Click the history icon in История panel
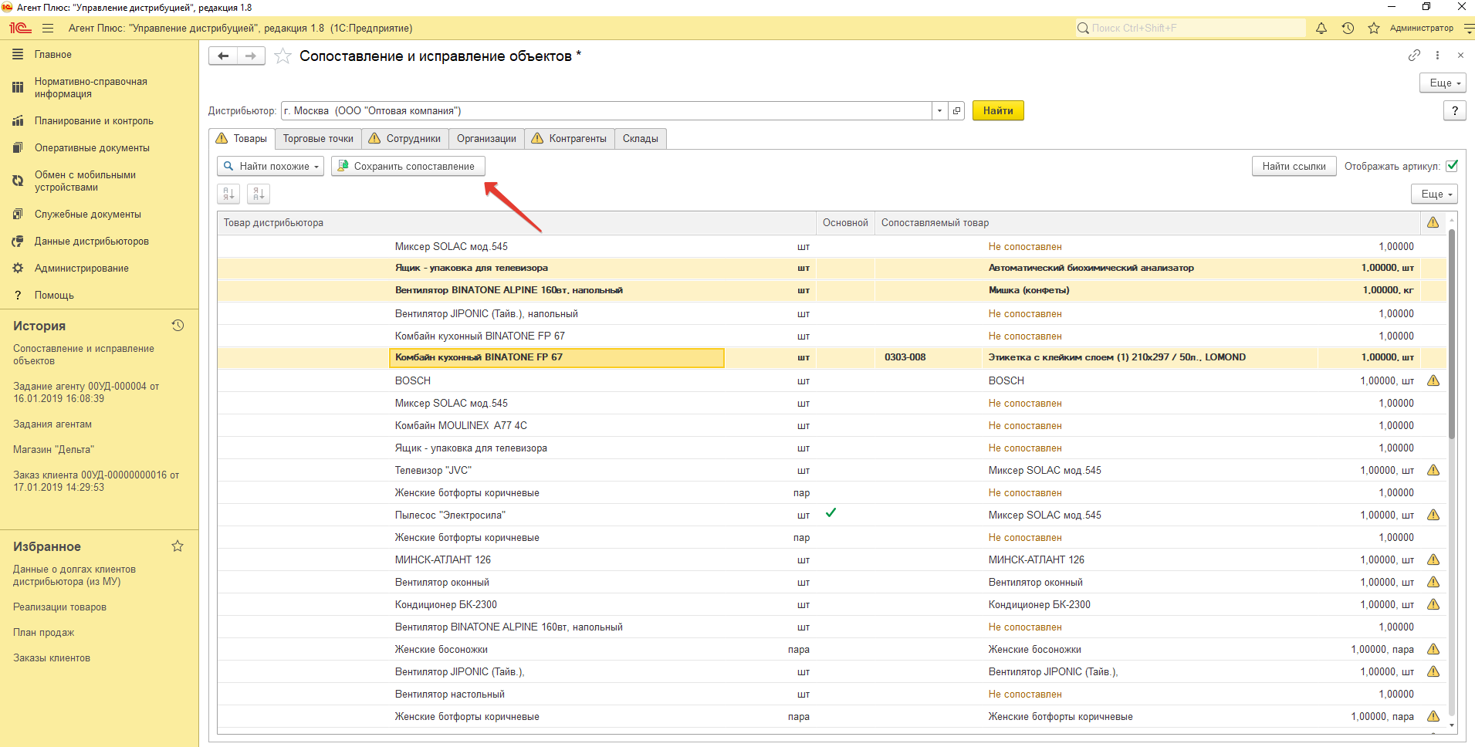Viewport: 1475px width, 747px height. click(178, 326)
